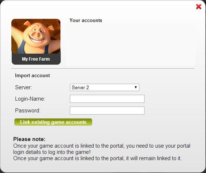Click the Password: label
This screenshot has width=206, height=173.
point(28,111)
